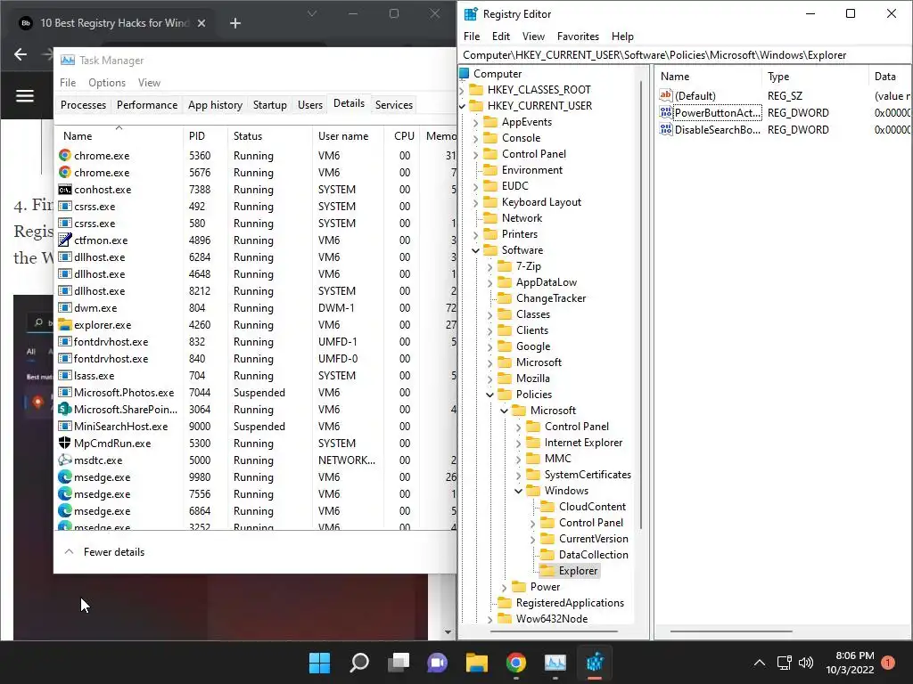Collapse the Software key in the tree

(476, 250)
